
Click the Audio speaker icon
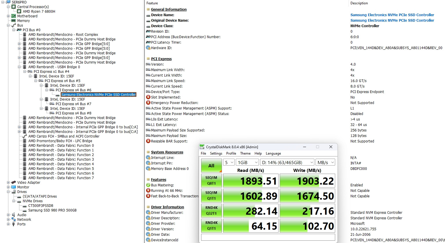coord(14,215)
